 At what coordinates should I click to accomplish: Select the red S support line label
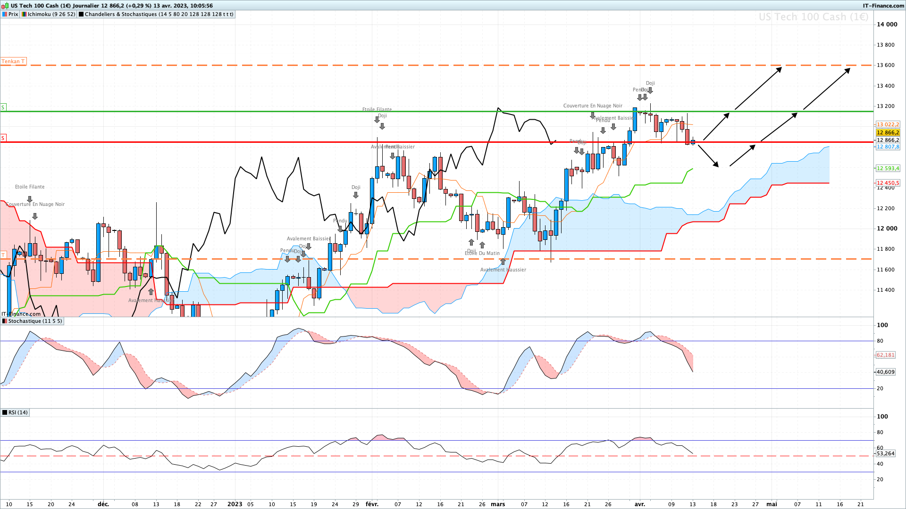point(3,138)
